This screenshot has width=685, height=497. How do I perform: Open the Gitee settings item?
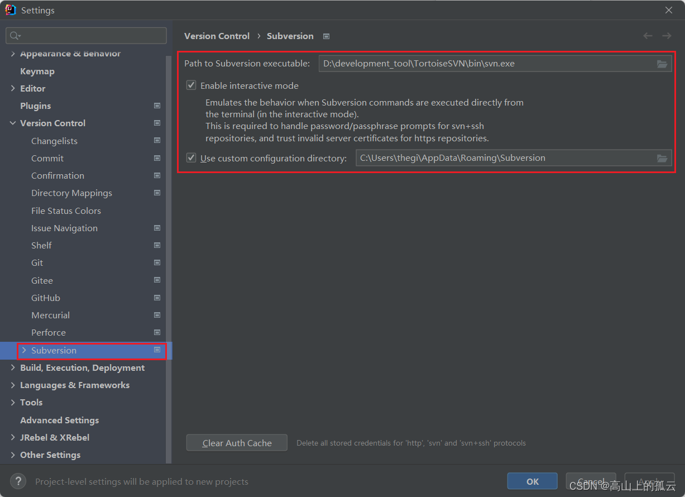tap(42, 280)
